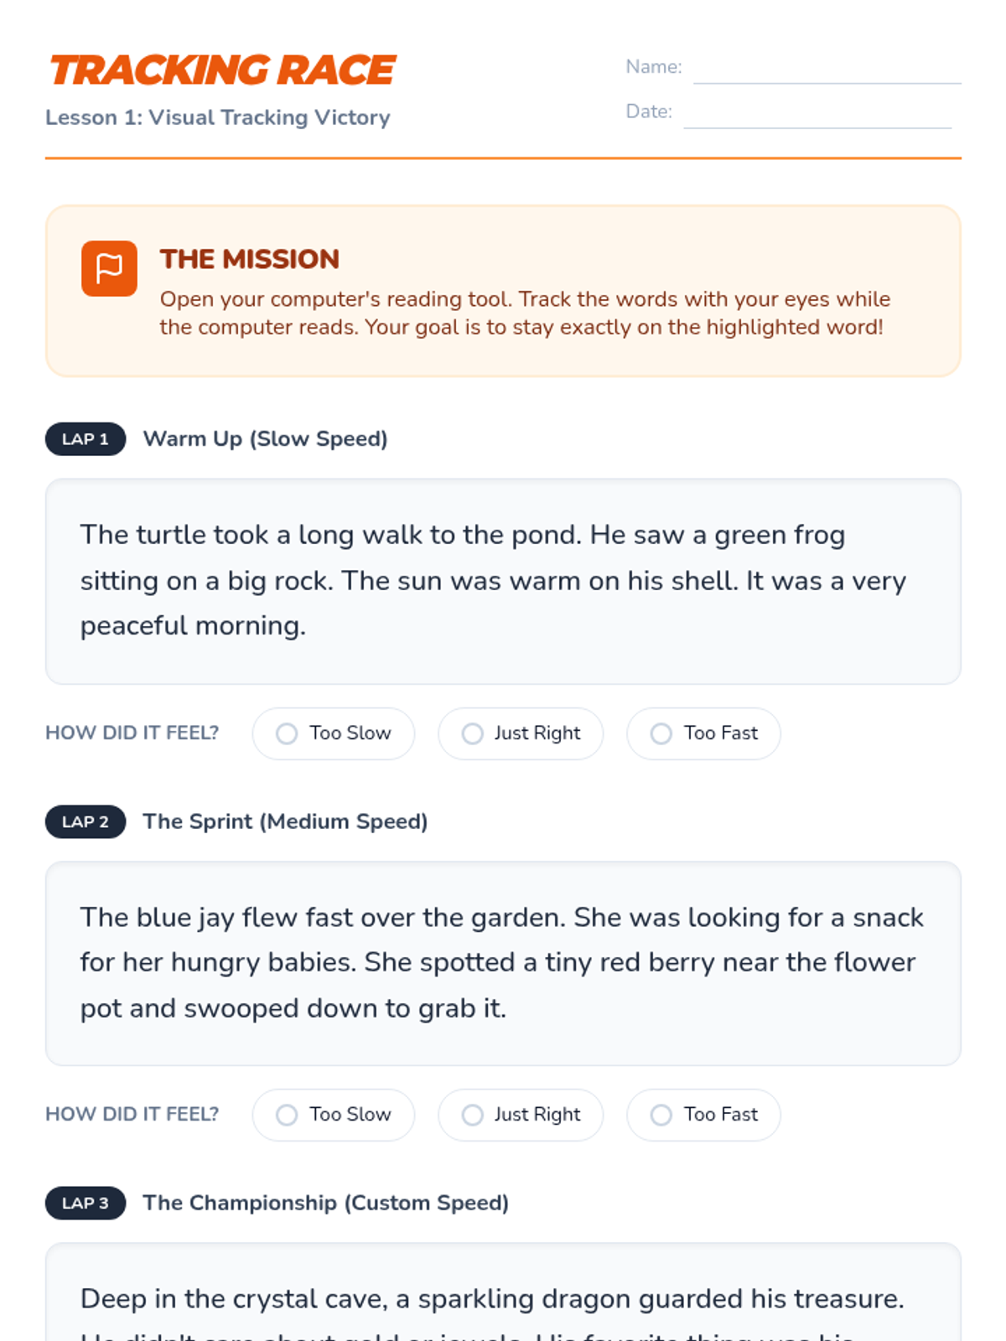Click The Championship (Custom Speed) heading
The image size is (1006, 1341).
tap(326, 1204)
